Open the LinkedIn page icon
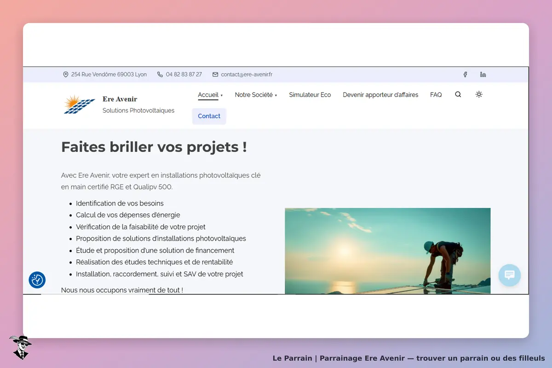Viewport: 552px width, 368px height. pos(483,75)
